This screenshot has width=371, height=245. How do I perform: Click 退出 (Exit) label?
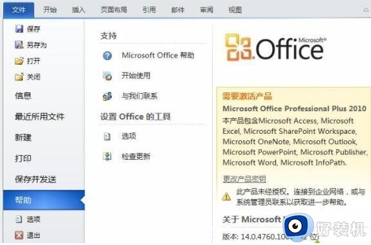point(34,235)
